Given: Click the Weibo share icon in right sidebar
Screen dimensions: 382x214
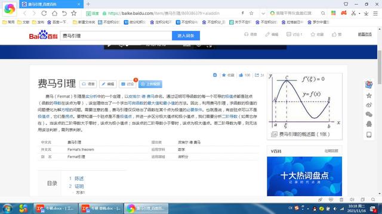Looking at the screenshot, I should [x=369, y=105].
